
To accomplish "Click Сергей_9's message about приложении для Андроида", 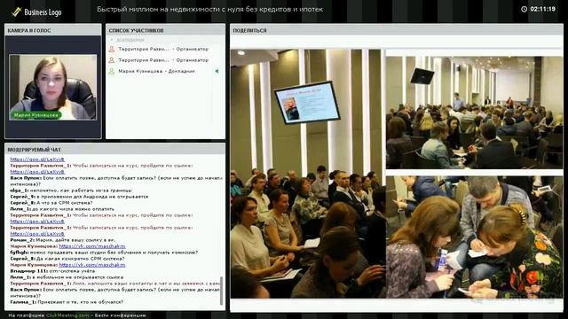I will 79,197.
